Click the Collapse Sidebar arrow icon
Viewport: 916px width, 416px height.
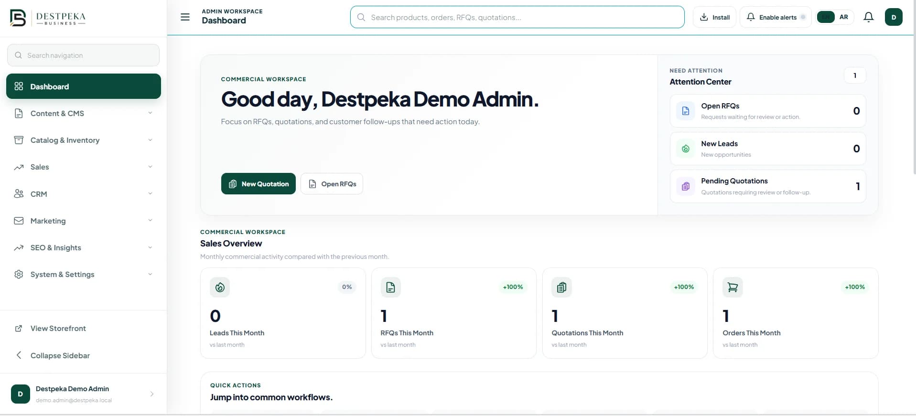click(19, 355)
